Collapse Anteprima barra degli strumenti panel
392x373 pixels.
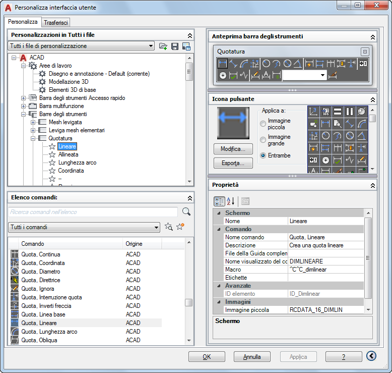(372, 37)
